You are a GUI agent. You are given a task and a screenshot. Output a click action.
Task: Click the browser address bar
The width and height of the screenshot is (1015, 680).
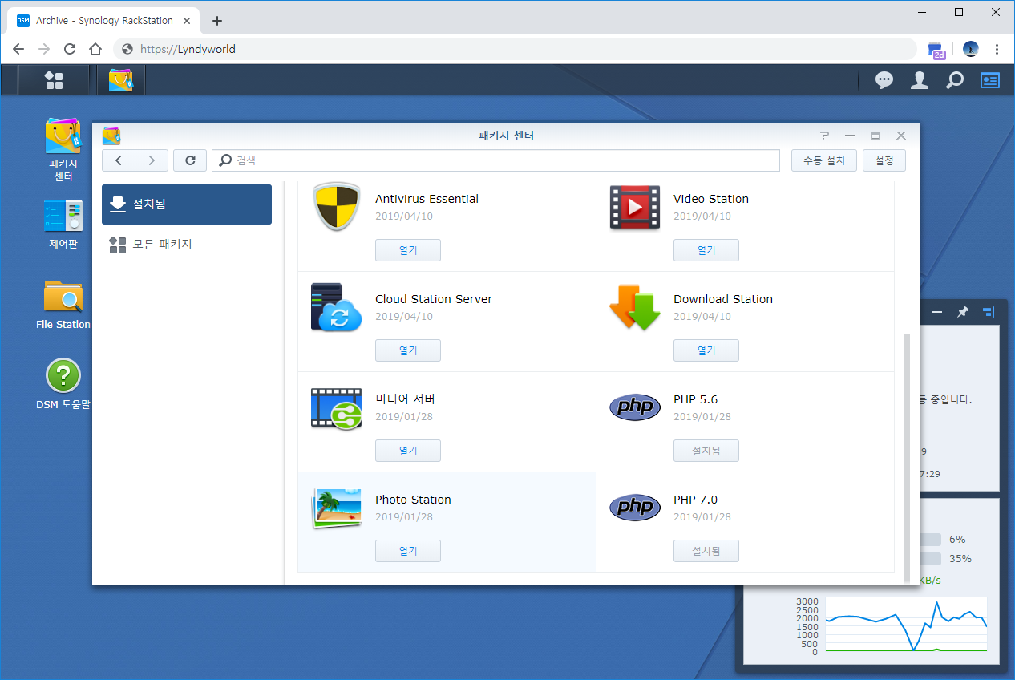[513, 49]
